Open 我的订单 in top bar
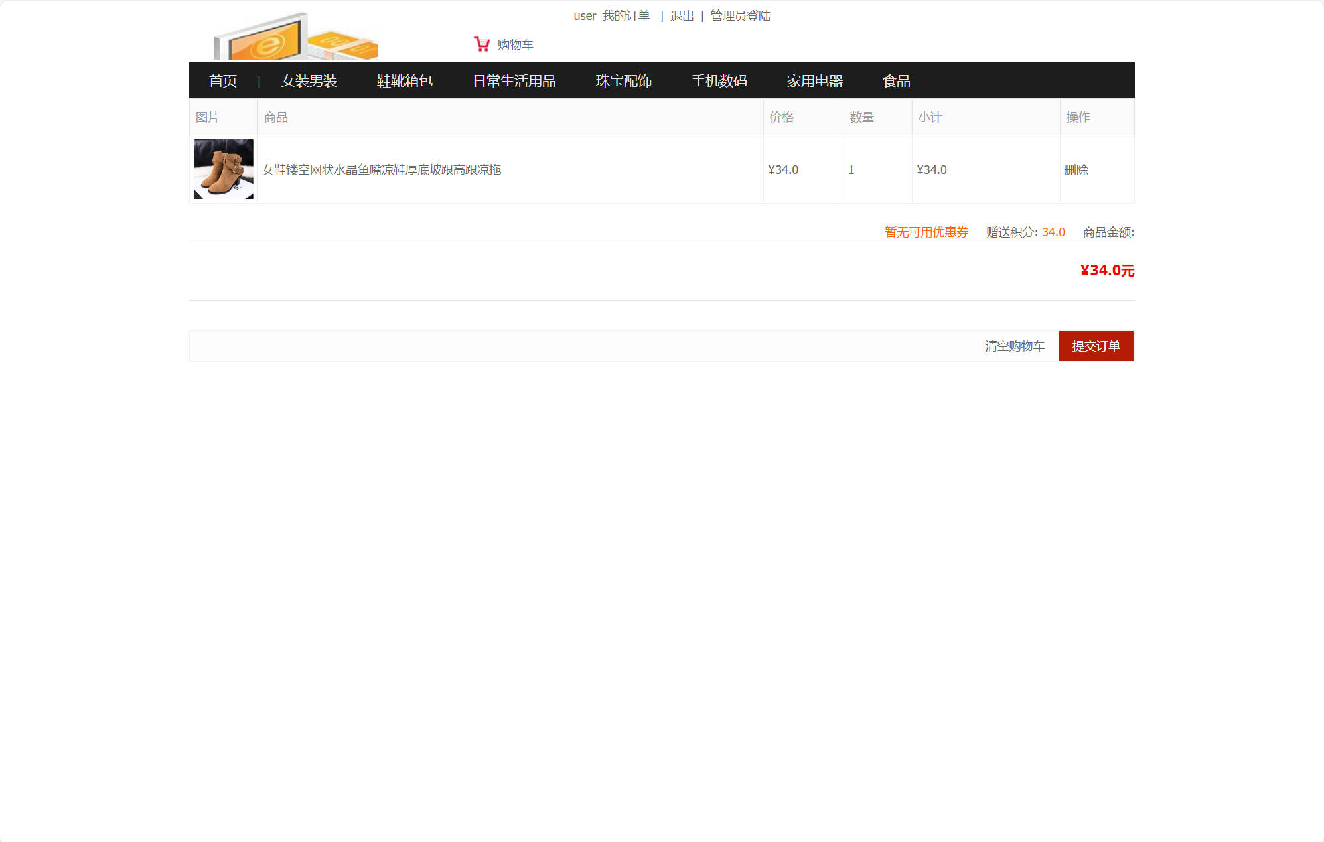The width and height of the screenshot is (1324, 842). [x=626, y=16]
